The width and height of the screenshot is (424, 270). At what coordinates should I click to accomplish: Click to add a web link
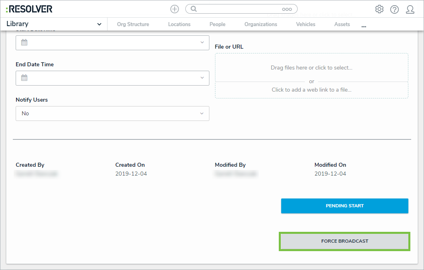click(311, 90)
